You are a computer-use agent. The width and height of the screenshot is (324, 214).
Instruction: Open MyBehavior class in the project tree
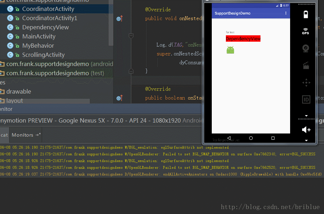(x=38, y=46)
